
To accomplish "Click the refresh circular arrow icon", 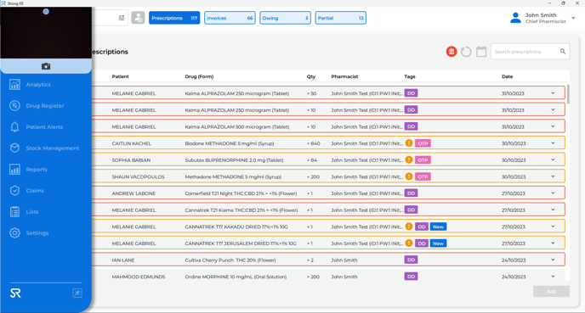I will (x=466, y=52).
